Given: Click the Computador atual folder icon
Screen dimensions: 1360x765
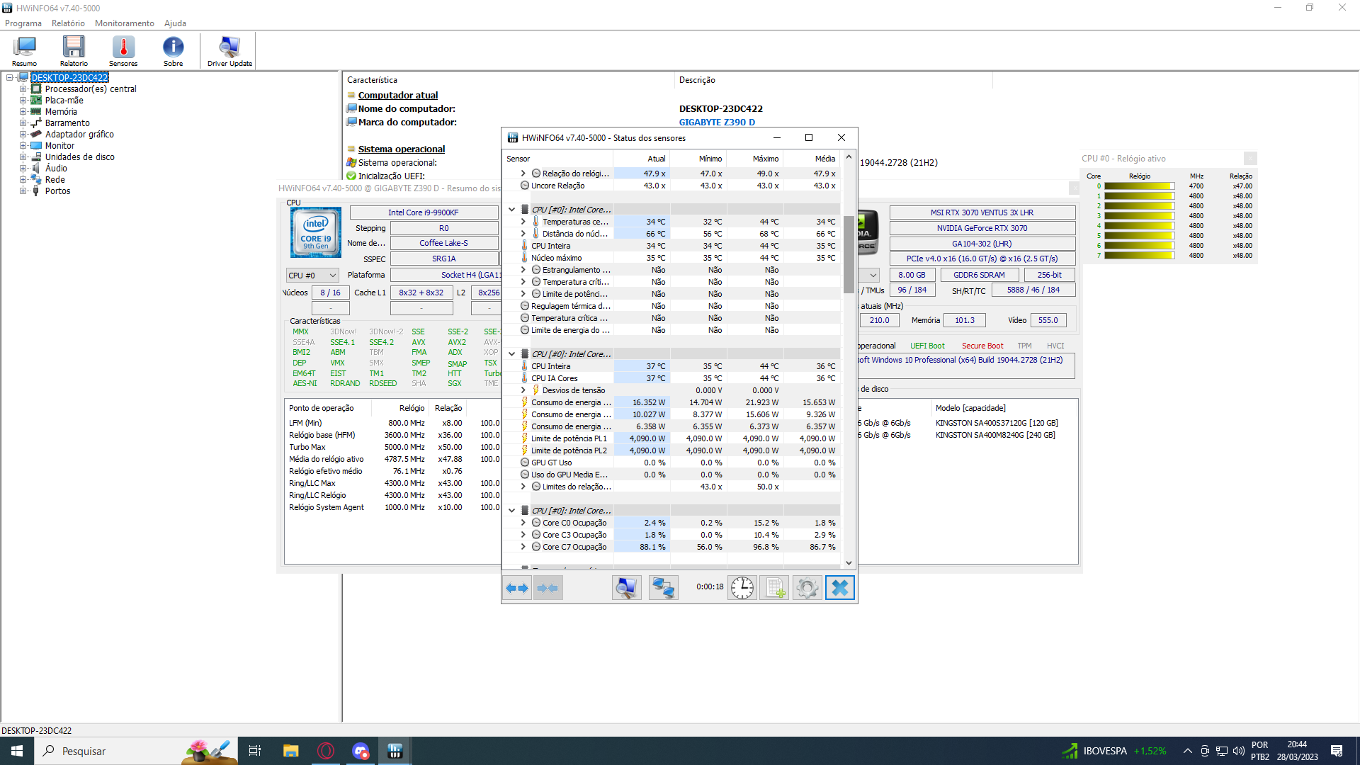Looking at the screenshot, I should coord(351,95).
